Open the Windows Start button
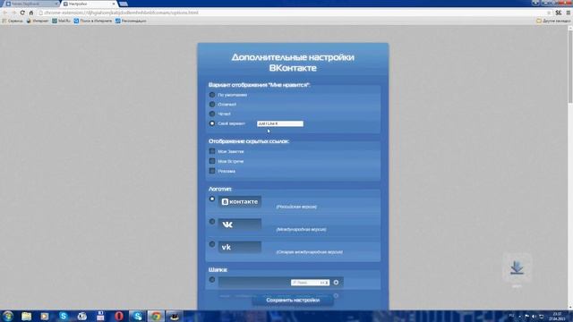573x322 pixels. point(8,316)
